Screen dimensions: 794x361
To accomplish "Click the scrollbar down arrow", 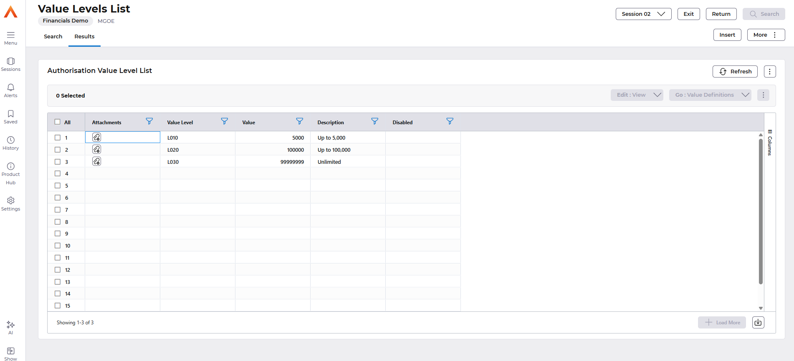I will pos(761,308).
